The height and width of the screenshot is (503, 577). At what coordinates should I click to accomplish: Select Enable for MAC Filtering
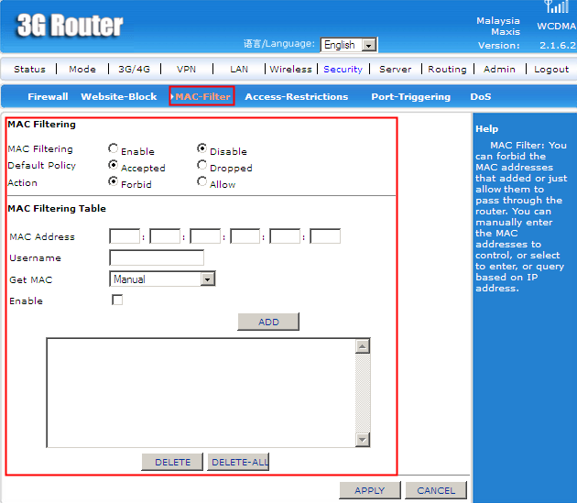[x=114, y=148]
